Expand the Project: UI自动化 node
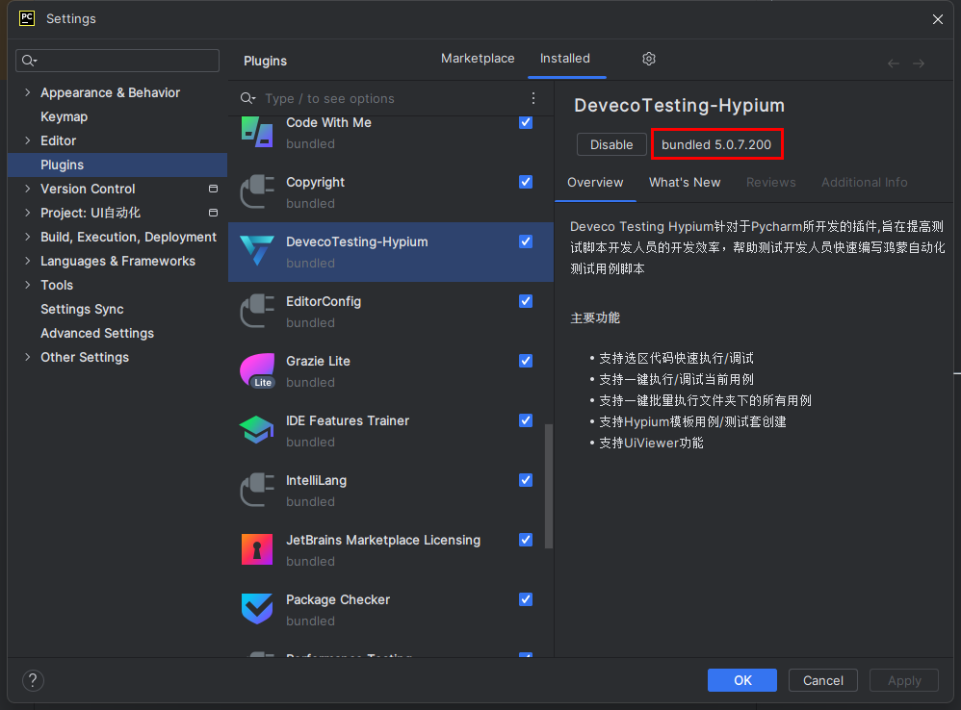961x710 pixels. pyautogui.click(x=28, y=213)
